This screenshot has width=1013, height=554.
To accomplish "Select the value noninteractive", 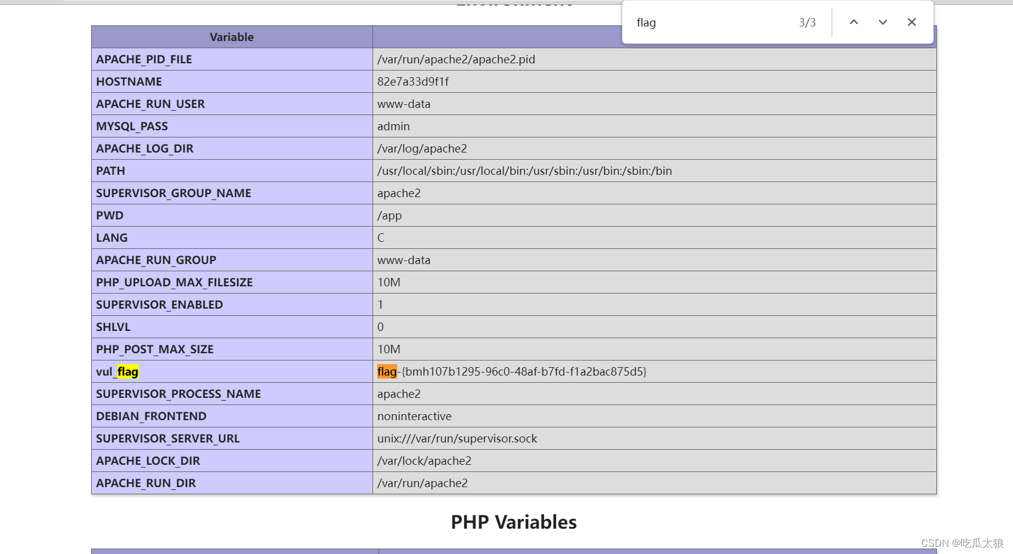I will [x=414, y=416].
